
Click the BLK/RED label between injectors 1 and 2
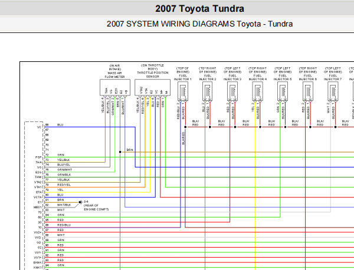point(195,123)
